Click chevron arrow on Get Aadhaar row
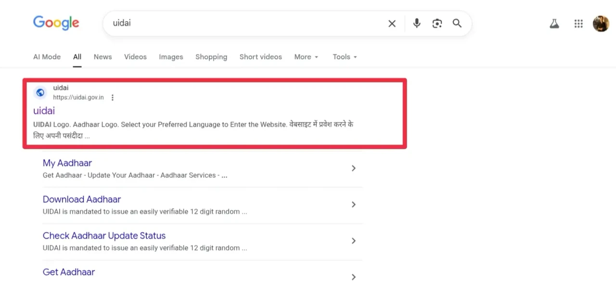The width and height of the screenshot is (616, 281). tap(354, 277)
